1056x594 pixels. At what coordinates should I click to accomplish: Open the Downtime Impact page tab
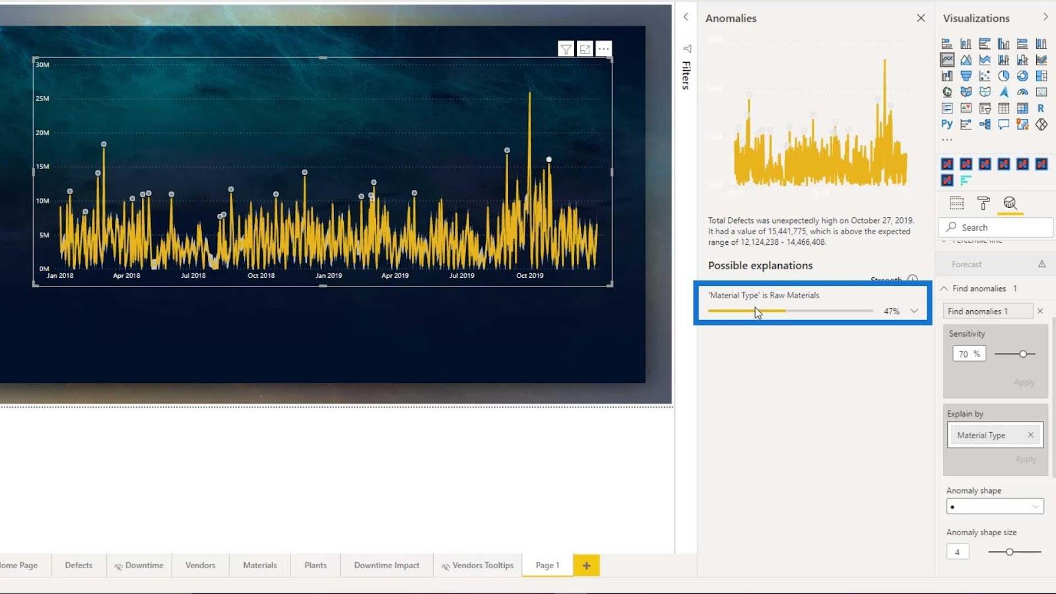[387, 565]
